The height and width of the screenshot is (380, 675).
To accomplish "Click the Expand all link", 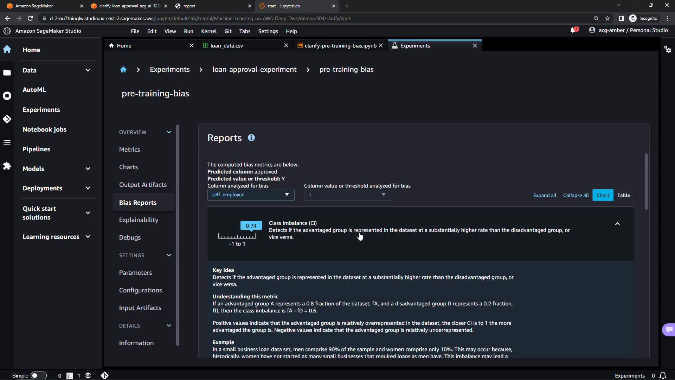I will tap(544, 195).
